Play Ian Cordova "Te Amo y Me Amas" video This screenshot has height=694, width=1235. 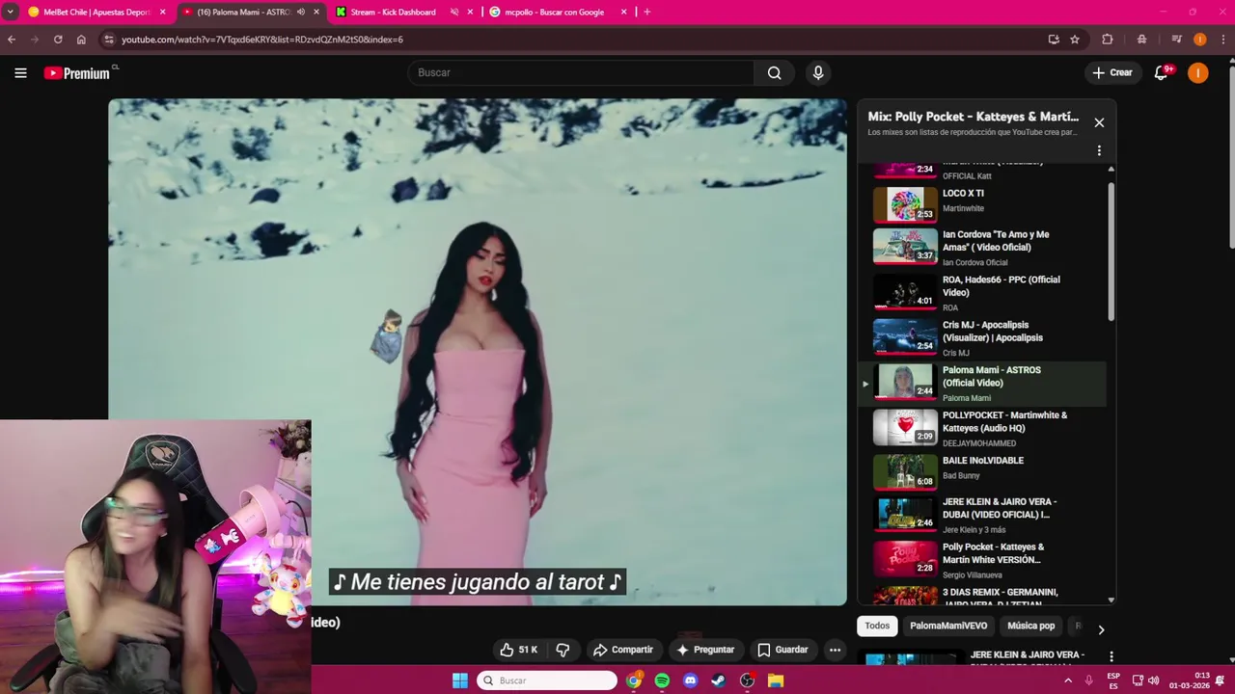click(x=984, y=247)
